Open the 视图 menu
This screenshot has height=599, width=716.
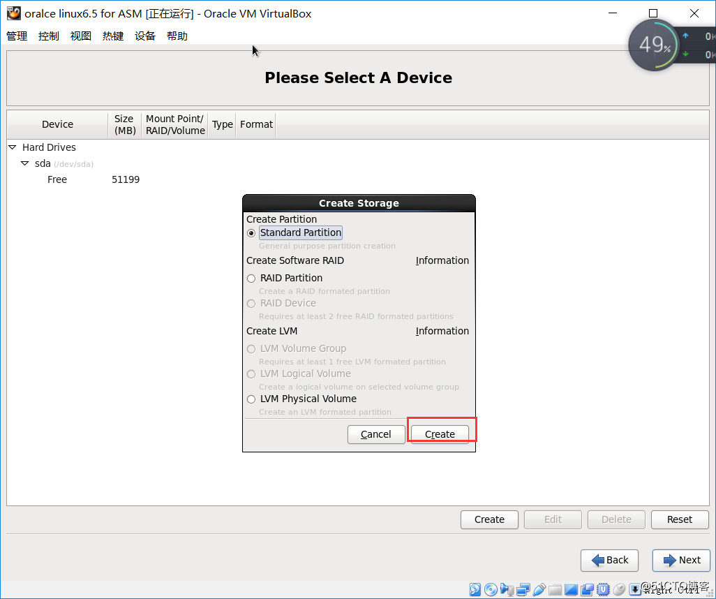(x=81, y=36)
